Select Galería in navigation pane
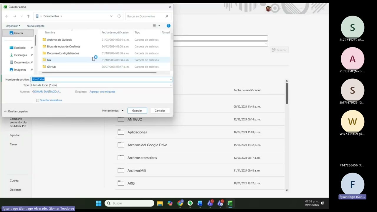This screenshot has height=212, width=377. tap(18, 33)
